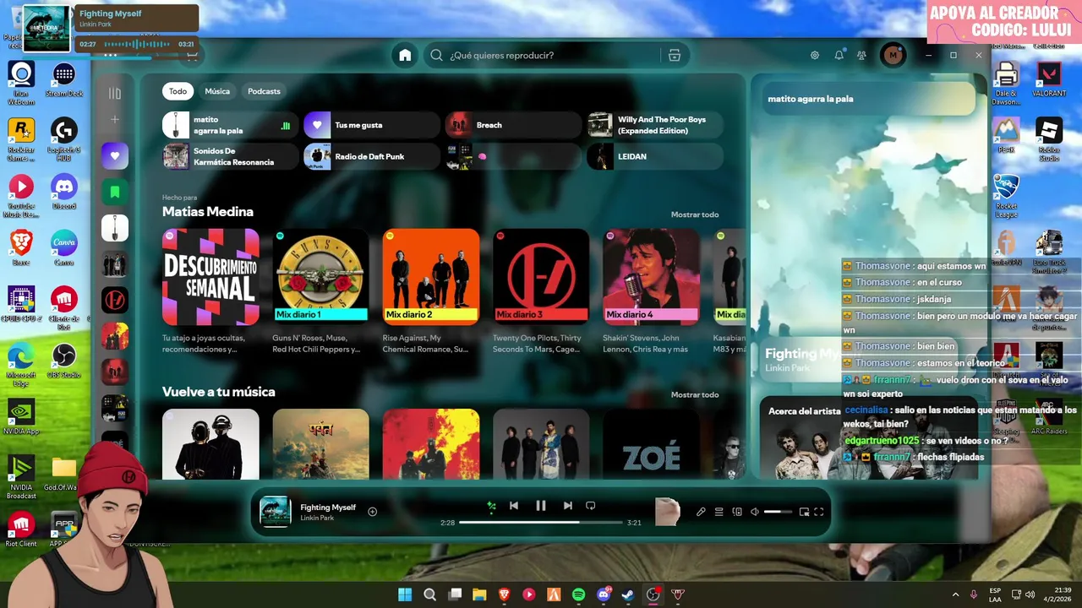Open 'Willy And The Poor Boys' shortcut tile
This screenshot has width=1082, height=608.
655,125
